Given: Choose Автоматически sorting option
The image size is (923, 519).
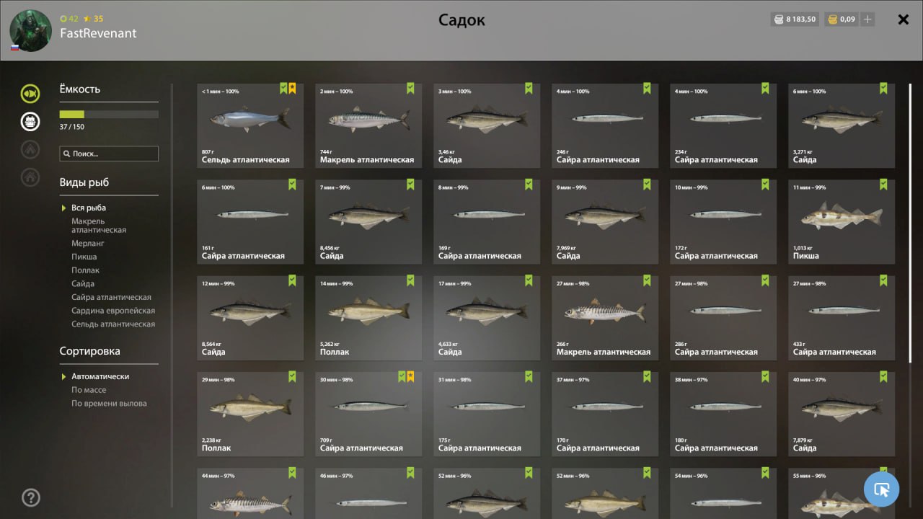Looking at the screenshot, I should (100, 376).
